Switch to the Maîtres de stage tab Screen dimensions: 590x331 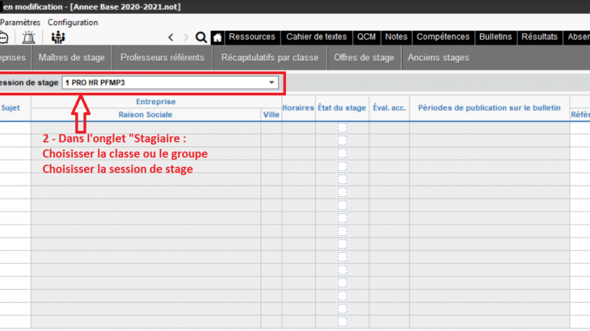pos(70,57)
